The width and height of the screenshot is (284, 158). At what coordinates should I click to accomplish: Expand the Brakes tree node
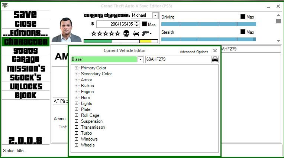[x=77, y=86]
